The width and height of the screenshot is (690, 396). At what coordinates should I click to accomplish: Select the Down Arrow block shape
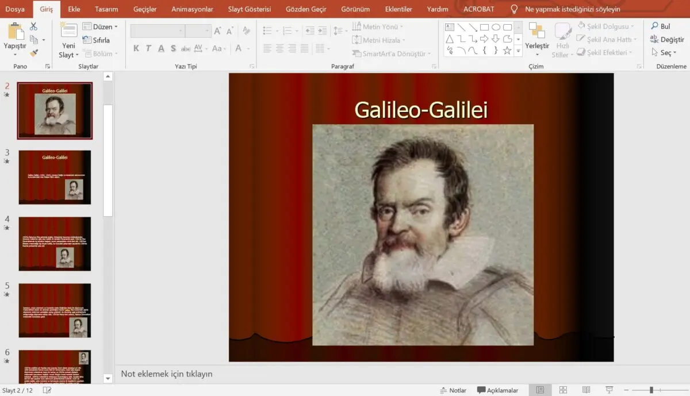click(496, 39)
